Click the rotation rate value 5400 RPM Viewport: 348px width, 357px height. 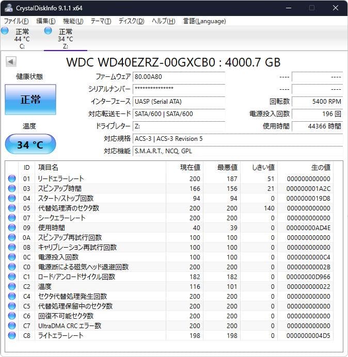(317, 102)
